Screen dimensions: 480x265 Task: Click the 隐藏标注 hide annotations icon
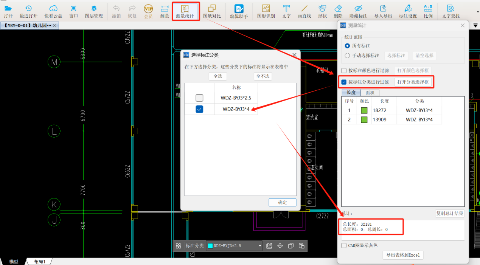coord(358,11)
